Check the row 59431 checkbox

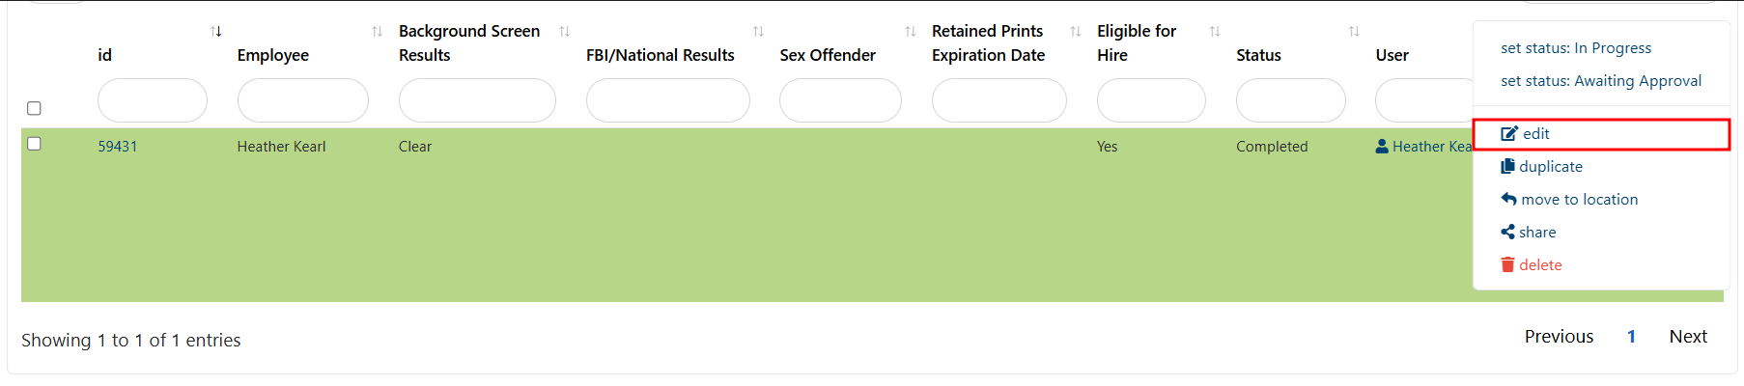click(34, 144)
